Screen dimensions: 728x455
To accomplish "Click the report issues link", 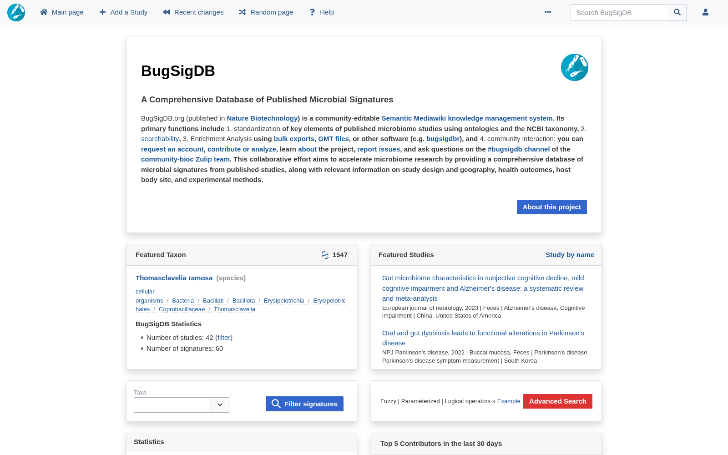I will pyautogui.click(x=379, y=149).
